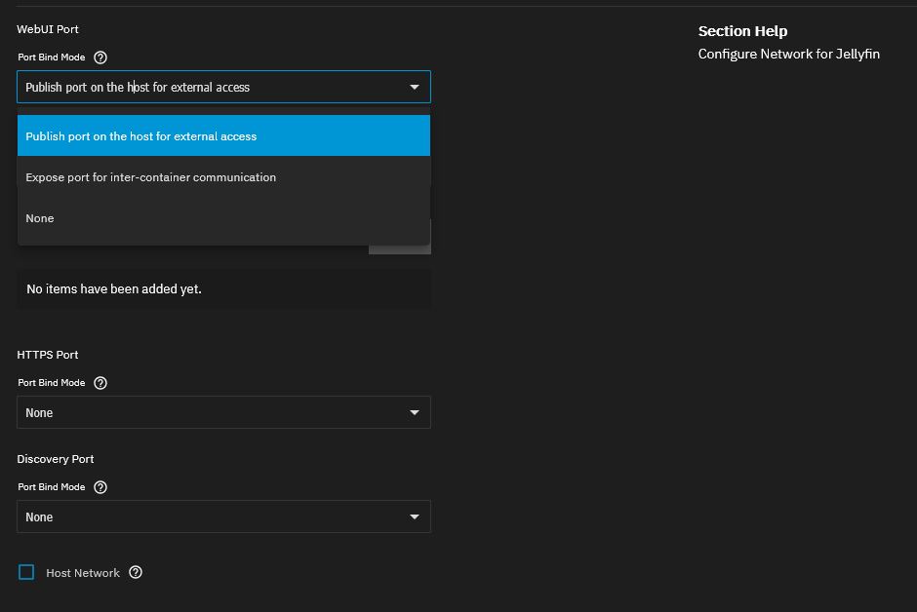Click the Host Network help question mark
Viewport: 917px width, 612px height.
click(x=136, y=572)
